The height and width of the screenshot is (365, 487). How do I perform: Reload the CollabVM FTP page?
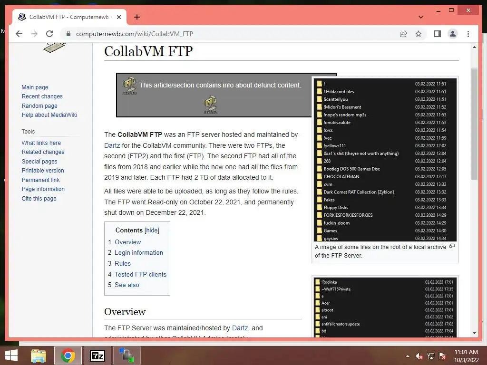tap(49, 34)
